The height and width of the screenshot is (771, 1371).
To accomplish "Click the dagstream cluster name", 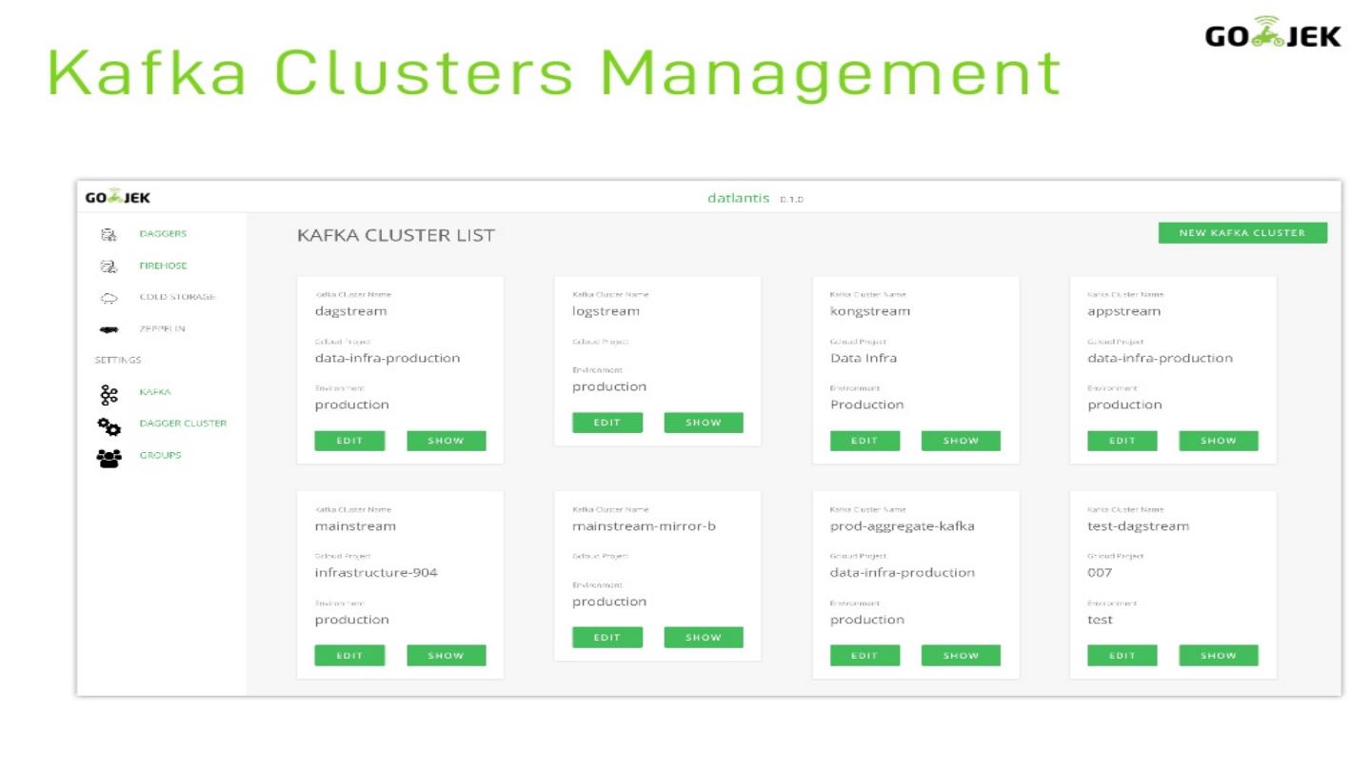I will point(351,311).
